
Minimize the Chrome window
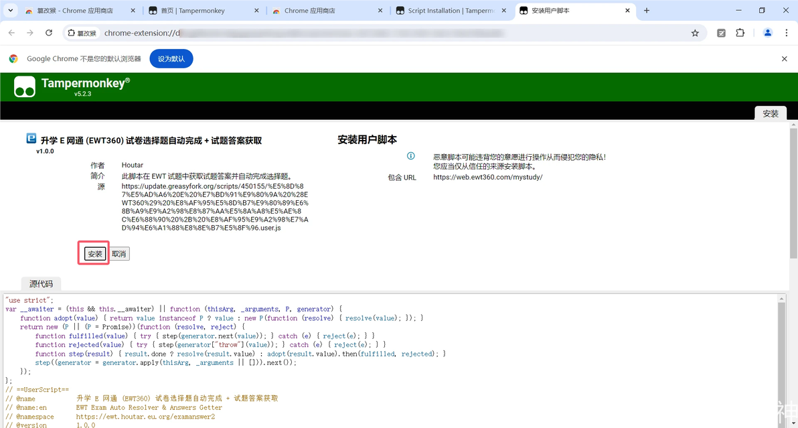(738, 10)
